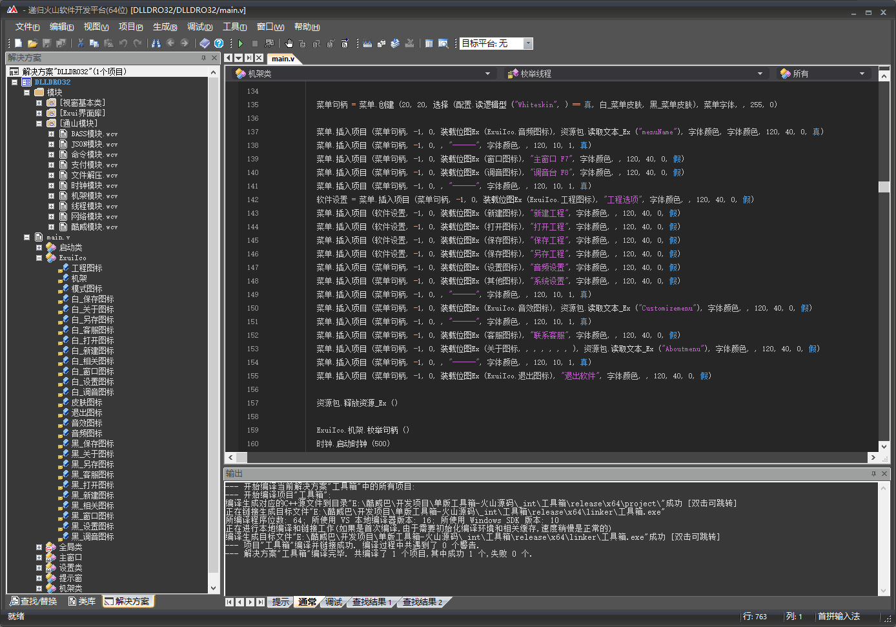Click the New file toolbar icon
The width and height of the screenshot is (896, 627).
pos(18,43)
